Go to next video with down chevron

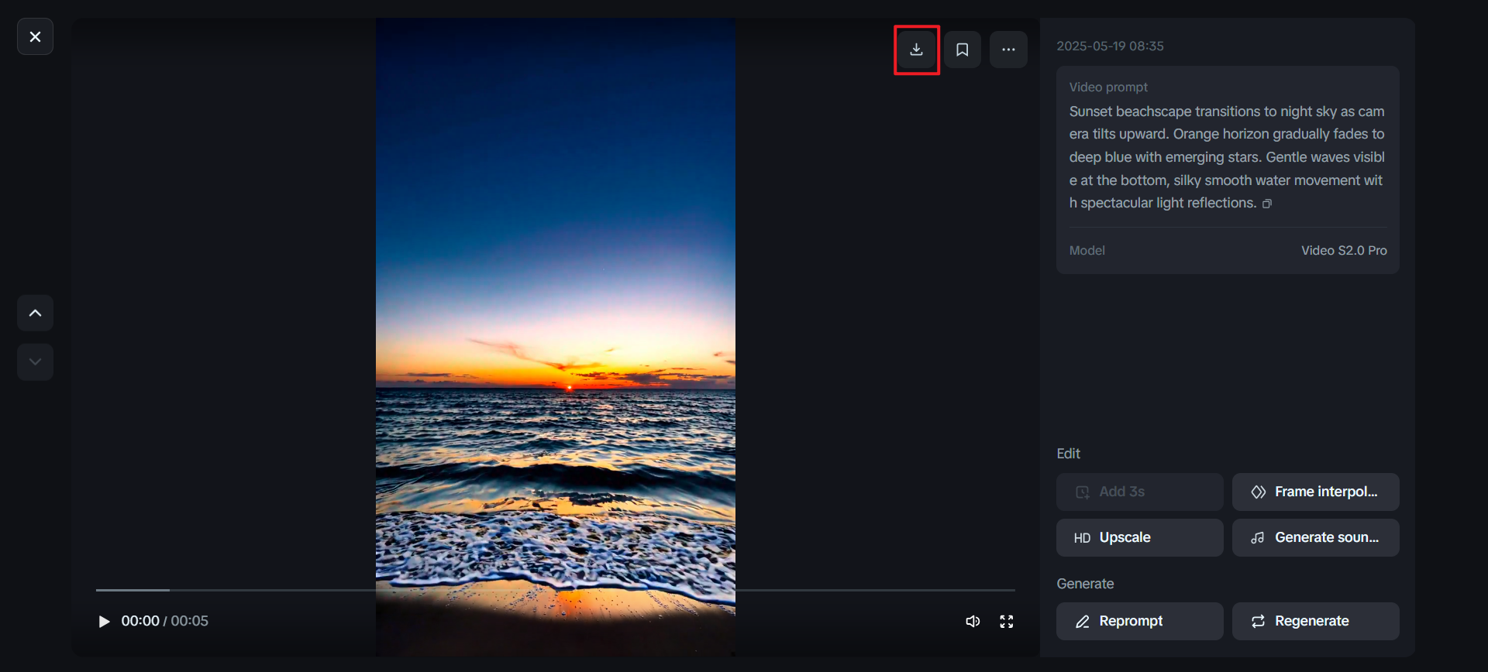point(35,362)
